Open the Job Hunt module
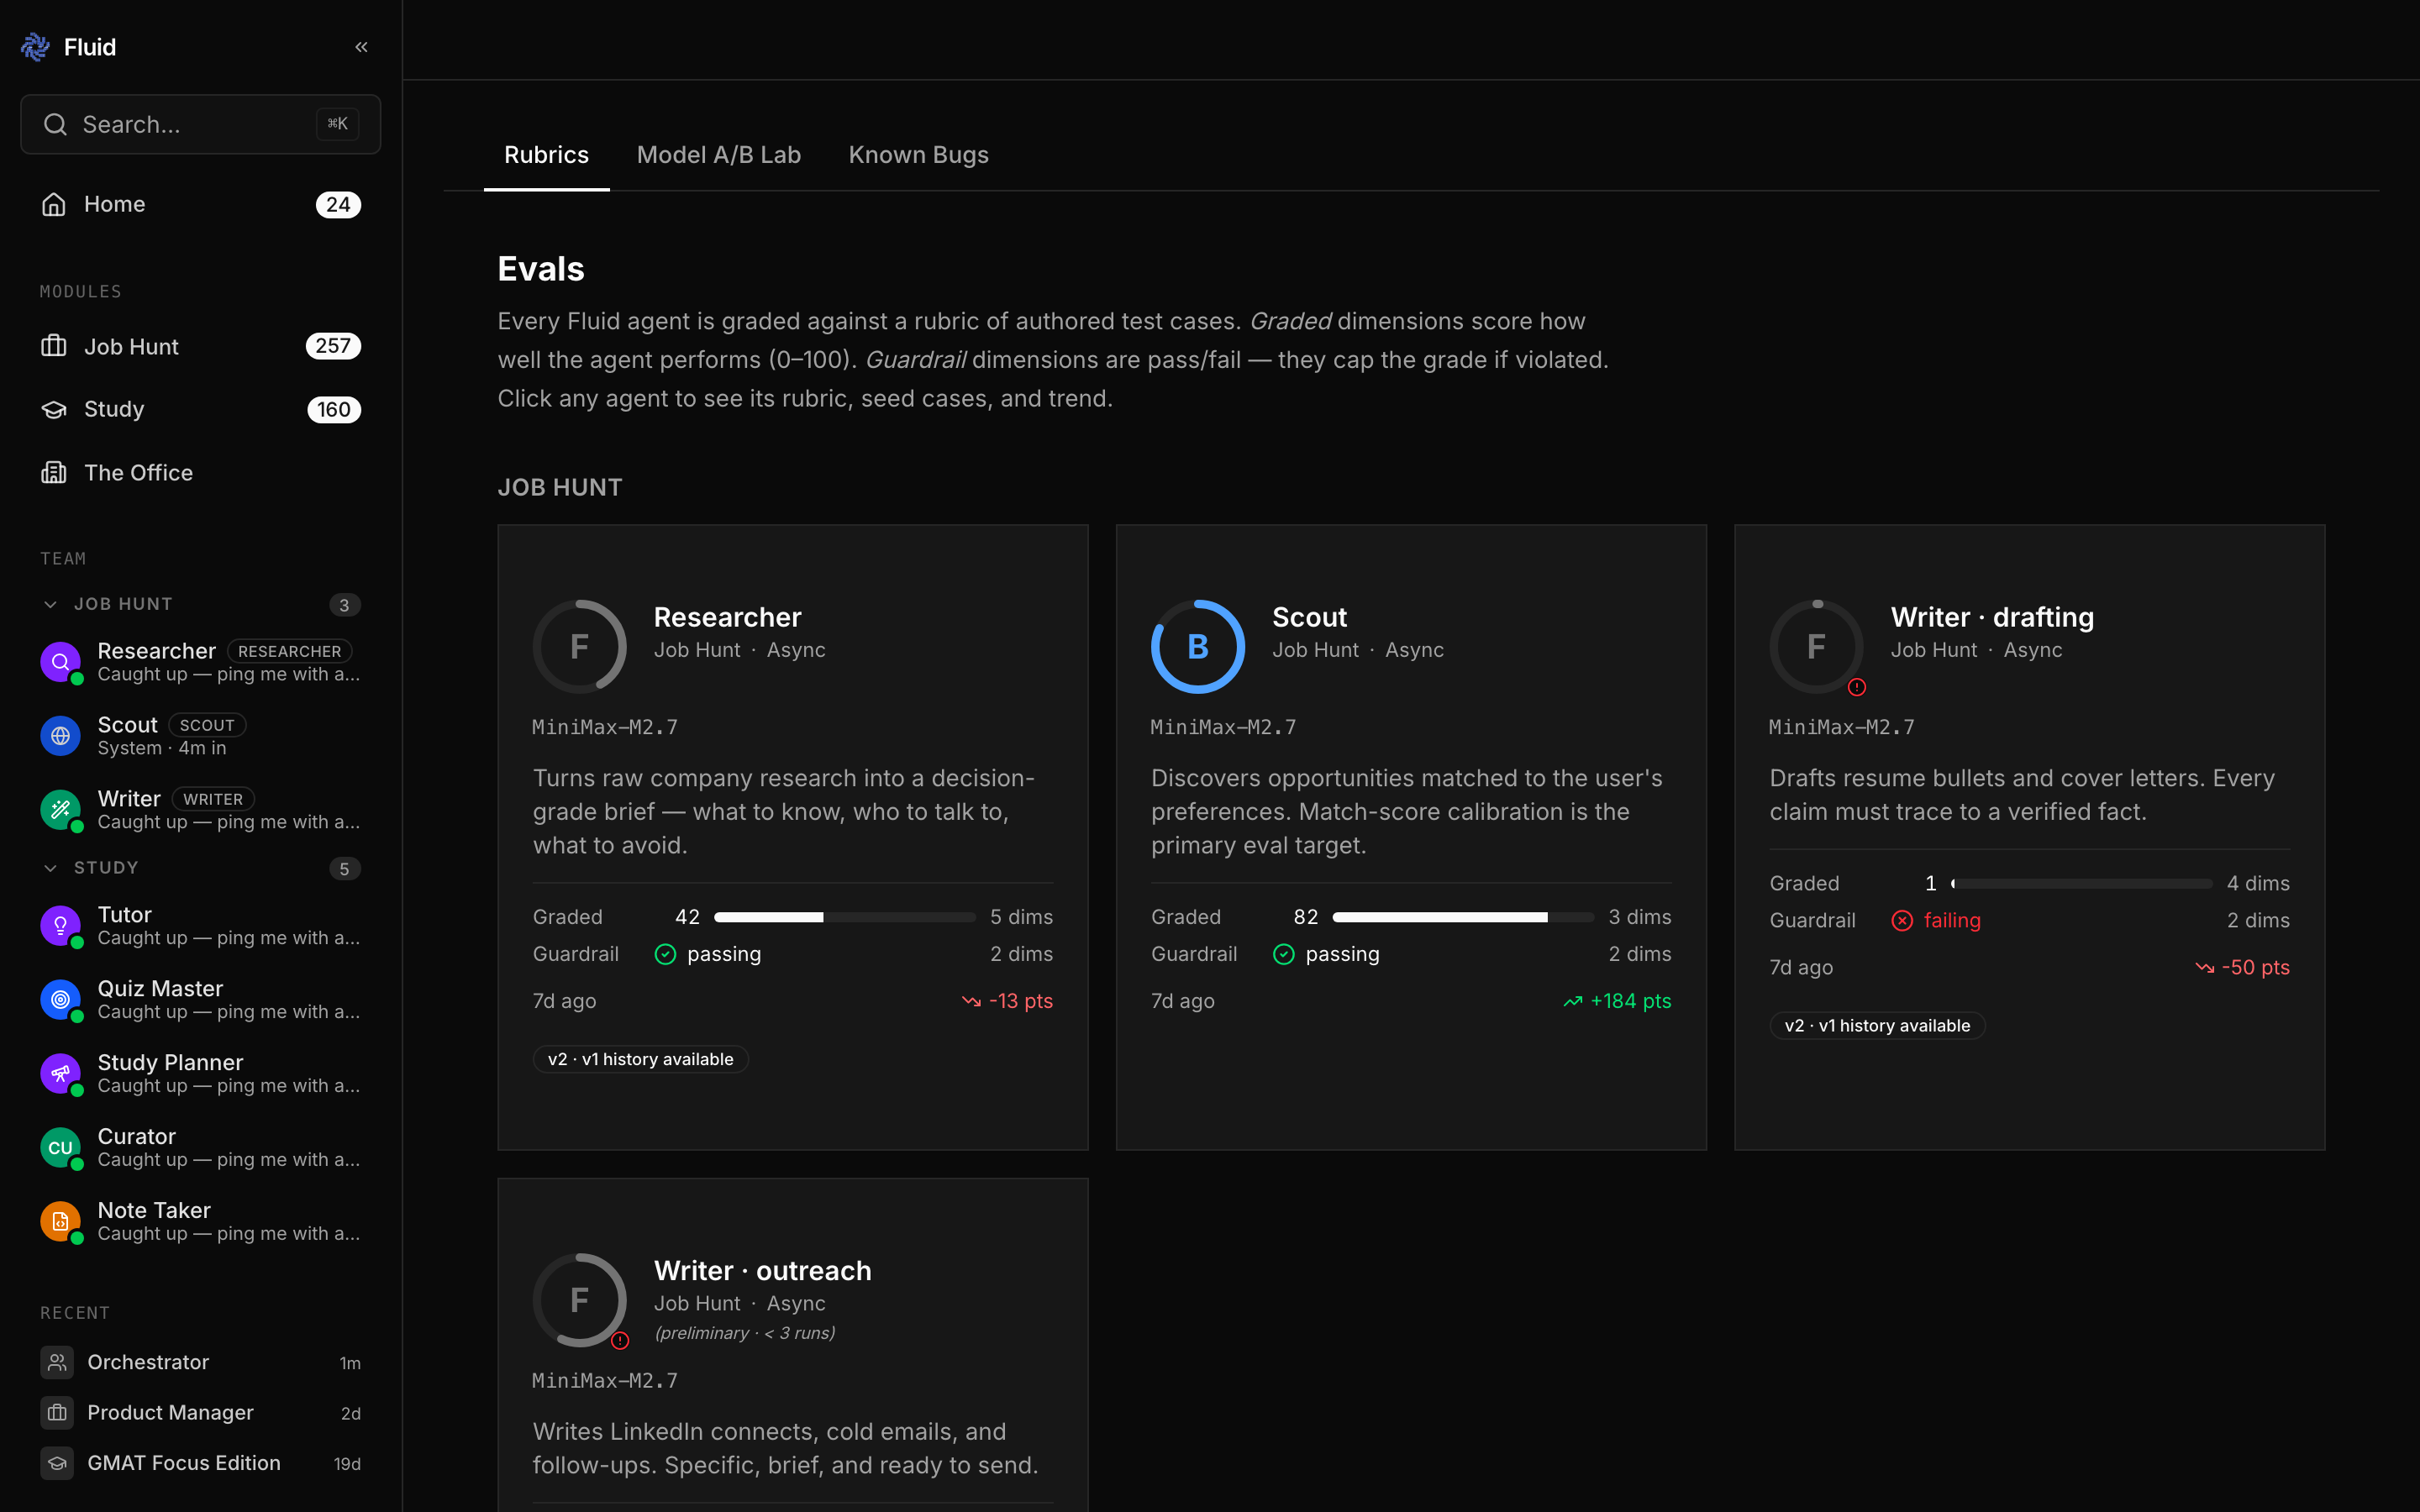 point(200,346)
